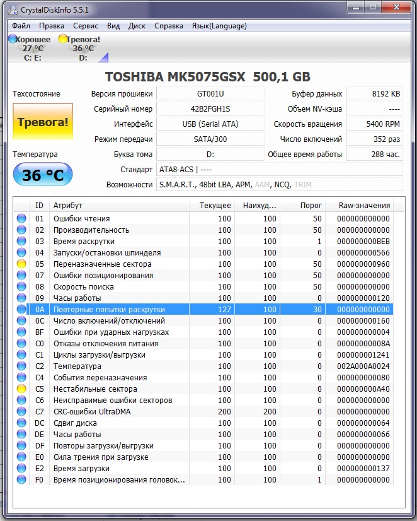This screenshot has width=417, height=521.
Task: Open the Файл menu
Action: pos(21,26)
